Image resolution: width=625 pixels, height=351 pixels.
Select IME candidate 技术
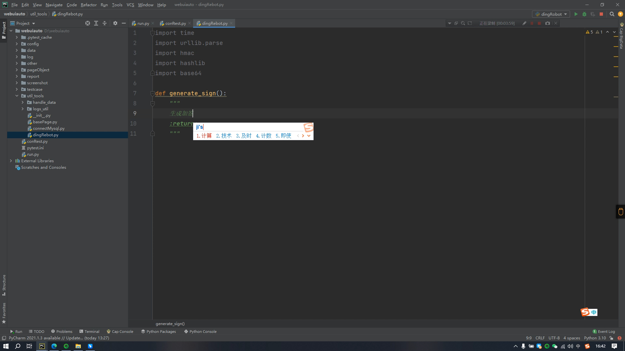224,136
